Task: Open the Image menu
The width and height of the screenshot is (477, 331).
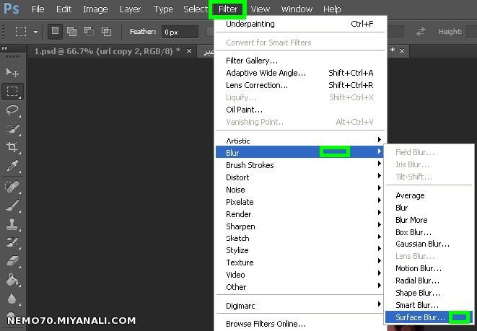Action: [95, 9]
